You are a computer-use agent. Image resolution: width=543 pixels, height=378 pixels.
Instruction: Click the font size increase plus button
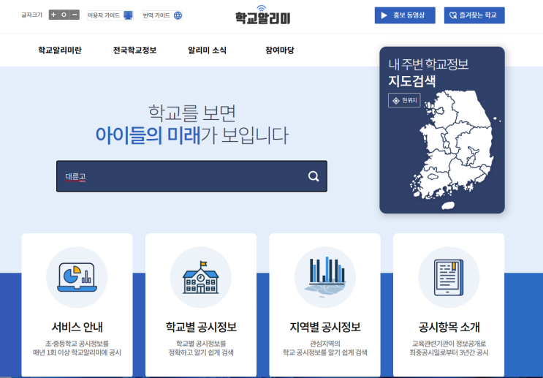(x=53, y=15)
